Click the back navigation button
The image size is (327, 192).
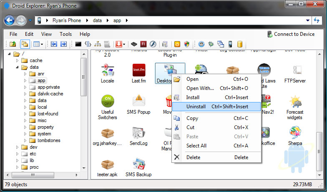click(9, 20)
